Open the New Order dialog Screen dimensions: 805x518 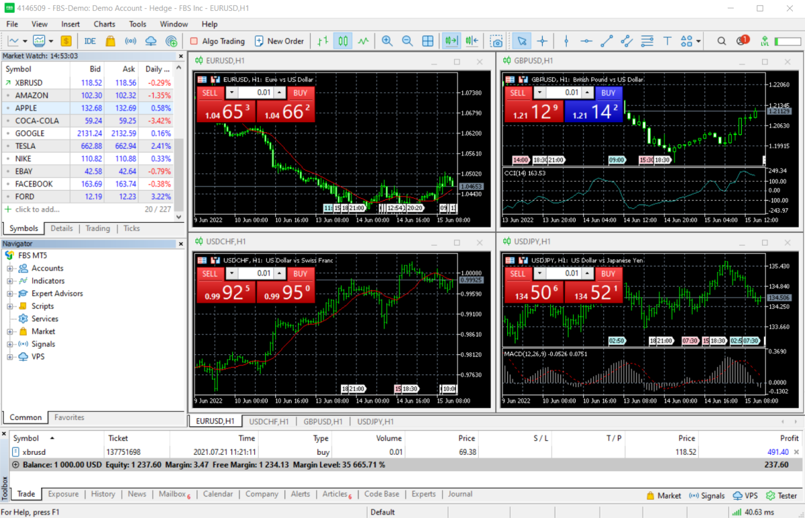point(280,41)
